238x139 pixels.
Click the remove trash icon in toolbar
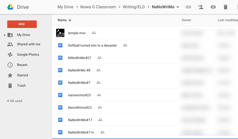[226, 7]
